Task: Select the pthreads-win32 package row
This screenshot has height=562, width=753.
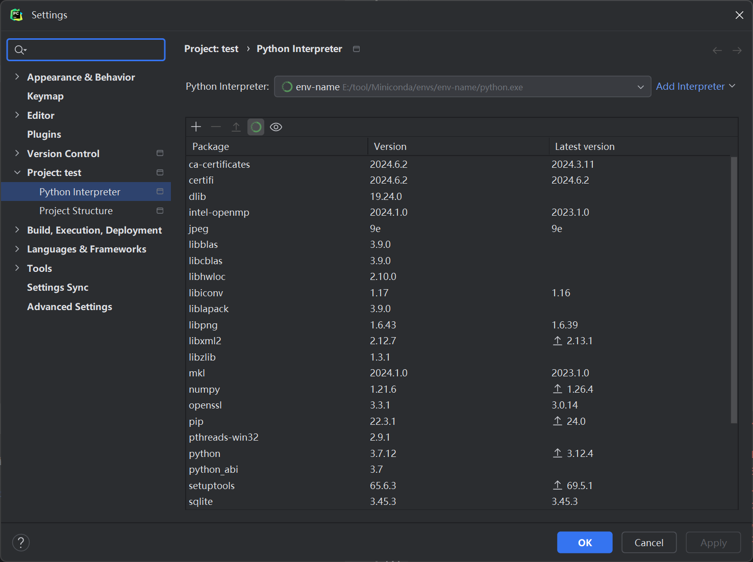Action: (458, 437)
